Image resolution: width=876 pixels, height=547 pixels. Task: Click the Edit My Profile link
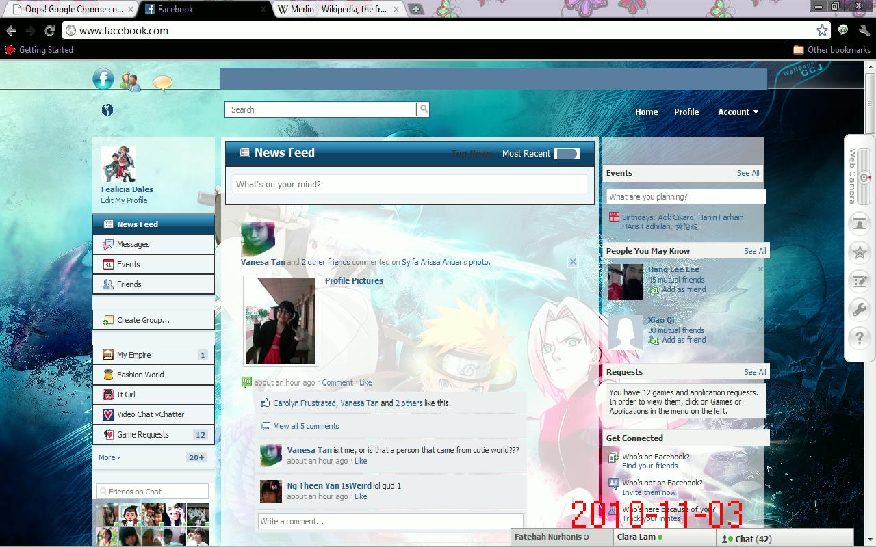pyautogui.click(x=124, y=200)
